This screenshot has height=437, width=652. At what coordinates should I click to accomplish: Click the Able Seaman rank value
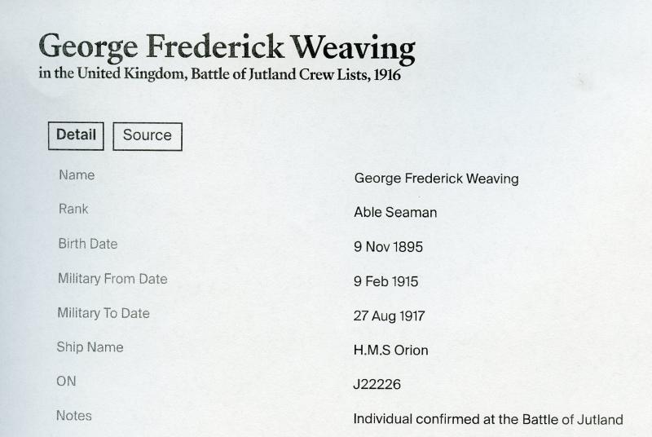tap(395, 213)
